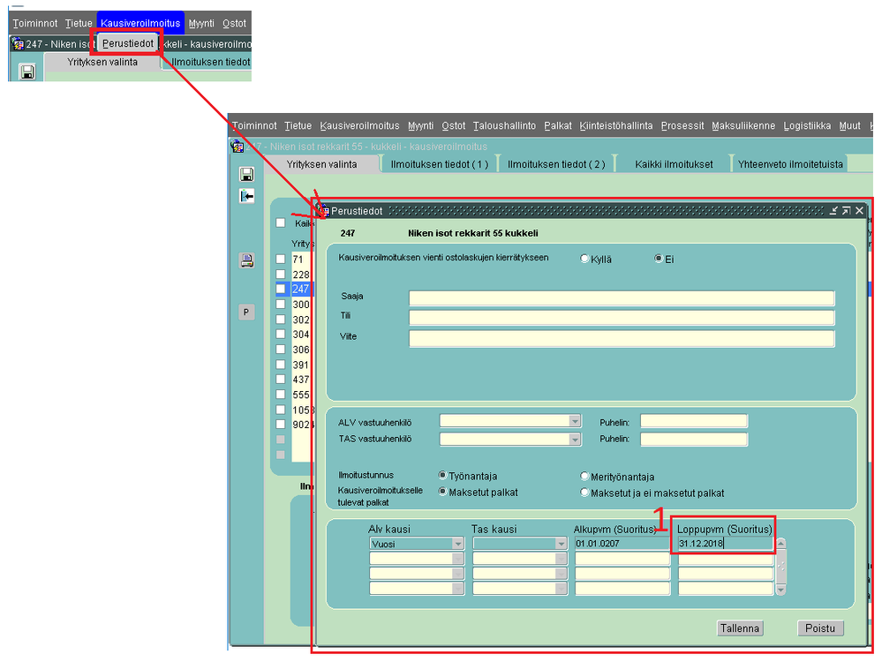Open the Maksuliikenne menu
Viewport: 882px width, 662px height.
pos(743,125)
